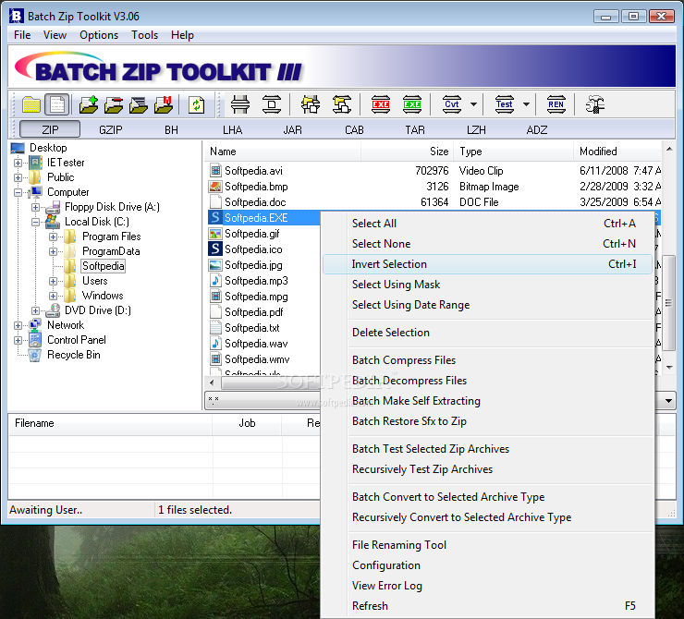Open the Help menu
Screen dimensions: 684x619
(182, 35)
